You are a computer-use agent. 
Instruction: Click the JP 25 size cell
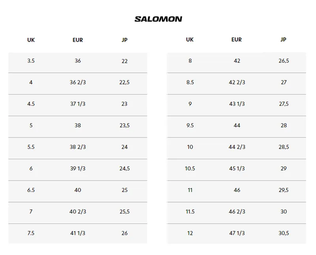(x=124, y=190)
